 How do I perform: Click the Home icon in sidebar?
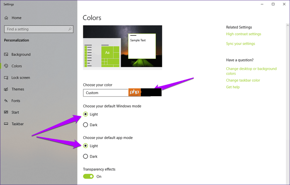click(x=7, y=18)
